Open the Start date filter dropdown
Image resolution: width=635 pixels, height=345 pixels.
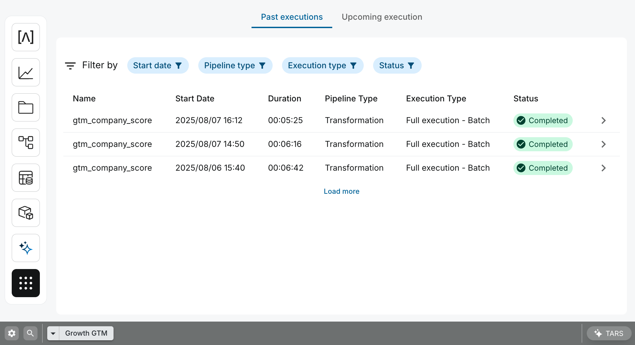point(158,66)
